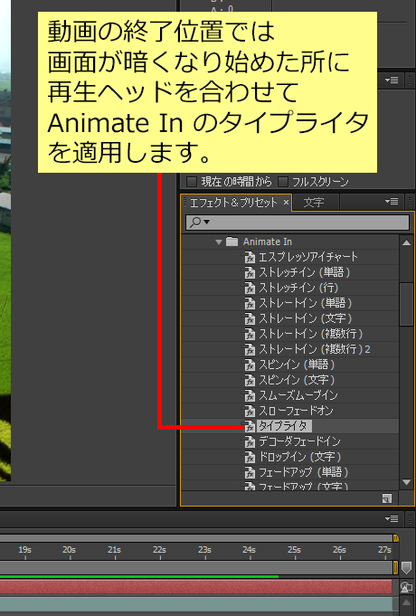Viewport: 416px width, 616px height.
Task: Click the 24s mark on time ruler
Action: pyautogui.click(x=249, y=551)
